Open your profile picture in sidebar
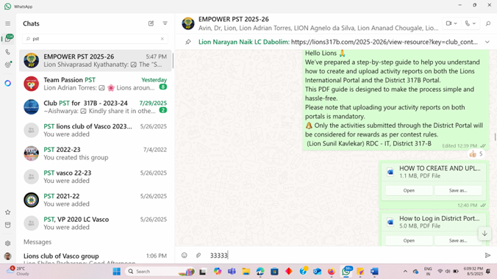The image size is (497, 279). pyautogui.click(x=7, y=256)
